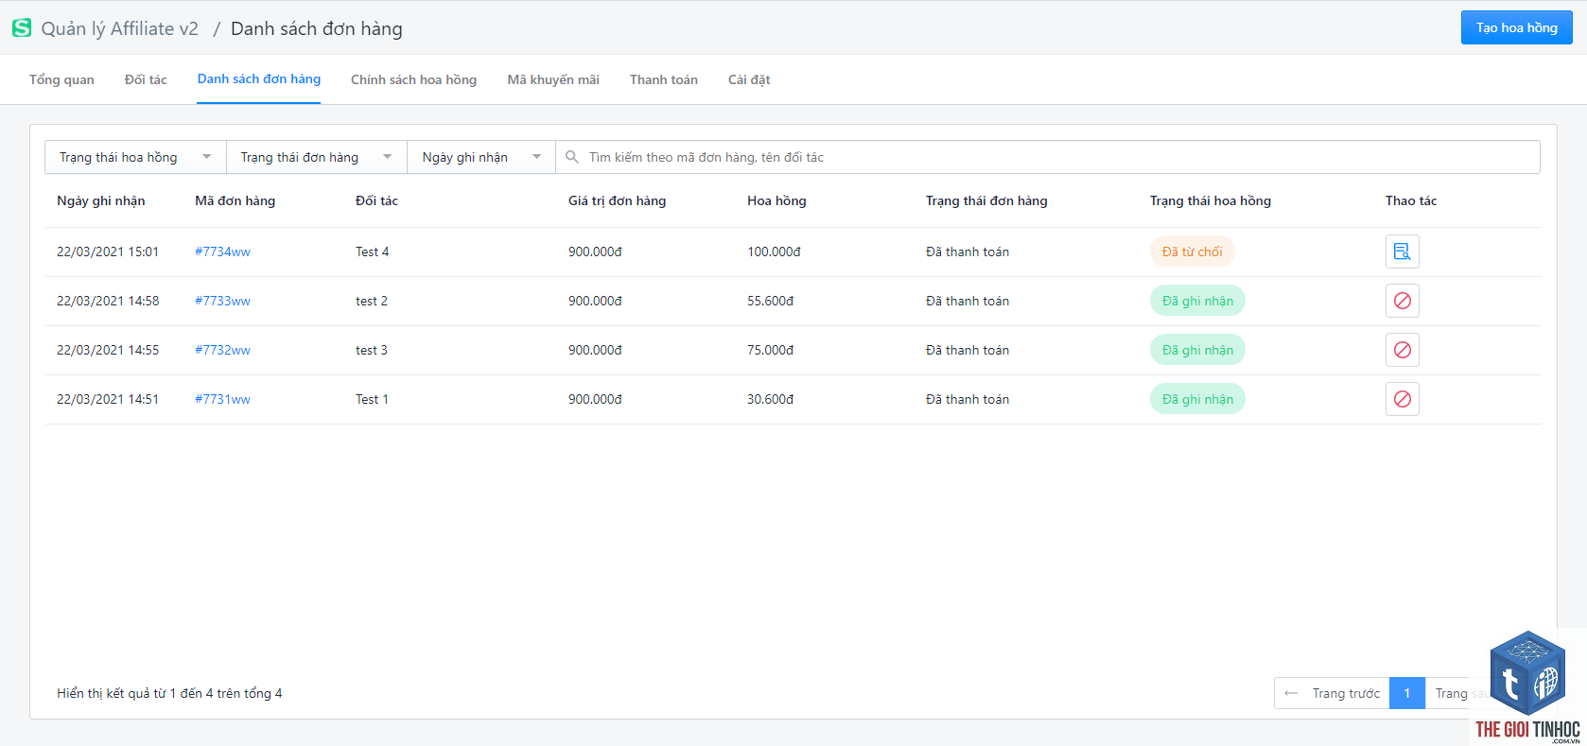Click commission value 75.000đ
The image size is (1587, 746).
(x=770, y=350)
